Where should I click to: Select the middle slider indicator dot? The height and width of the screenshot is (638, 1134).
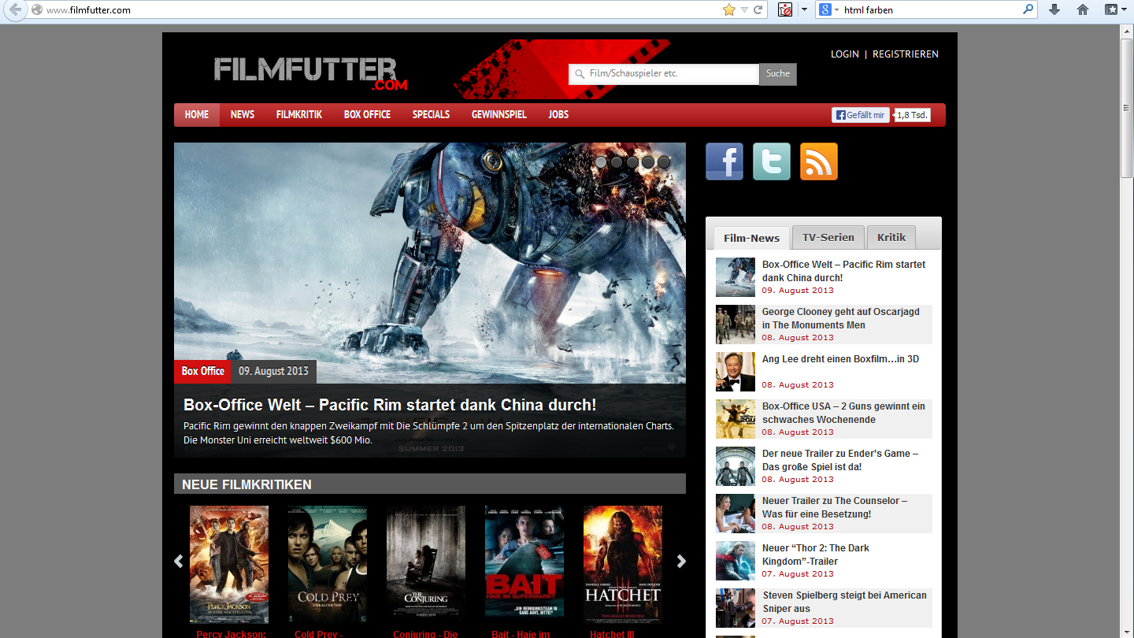point(632,162)
